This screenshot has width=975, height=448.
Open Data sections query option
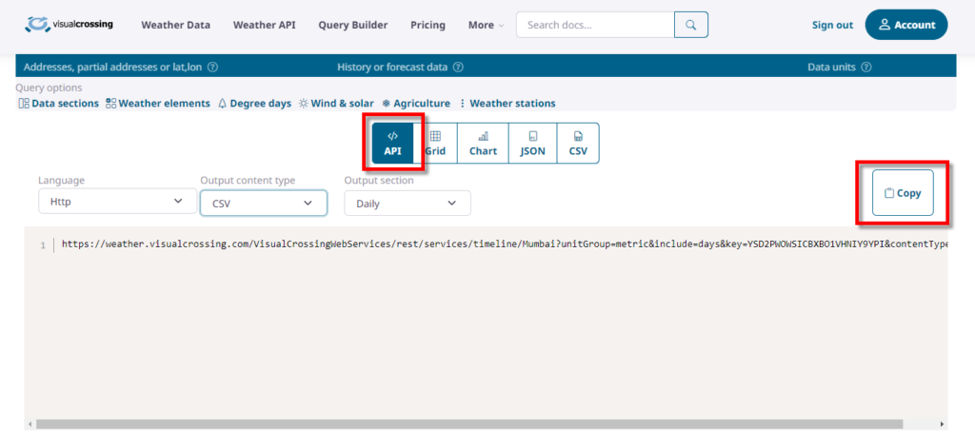[x=59, y=103]
